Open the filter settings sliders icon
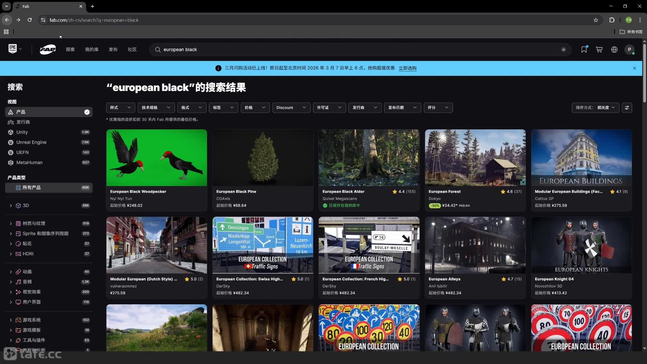This screenshot has height=364, width=647. pos(627,108)
